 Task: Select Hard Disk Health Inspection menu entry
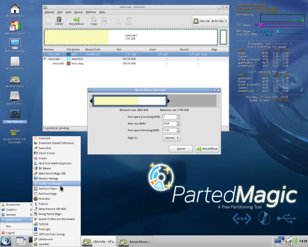point(56,163)
